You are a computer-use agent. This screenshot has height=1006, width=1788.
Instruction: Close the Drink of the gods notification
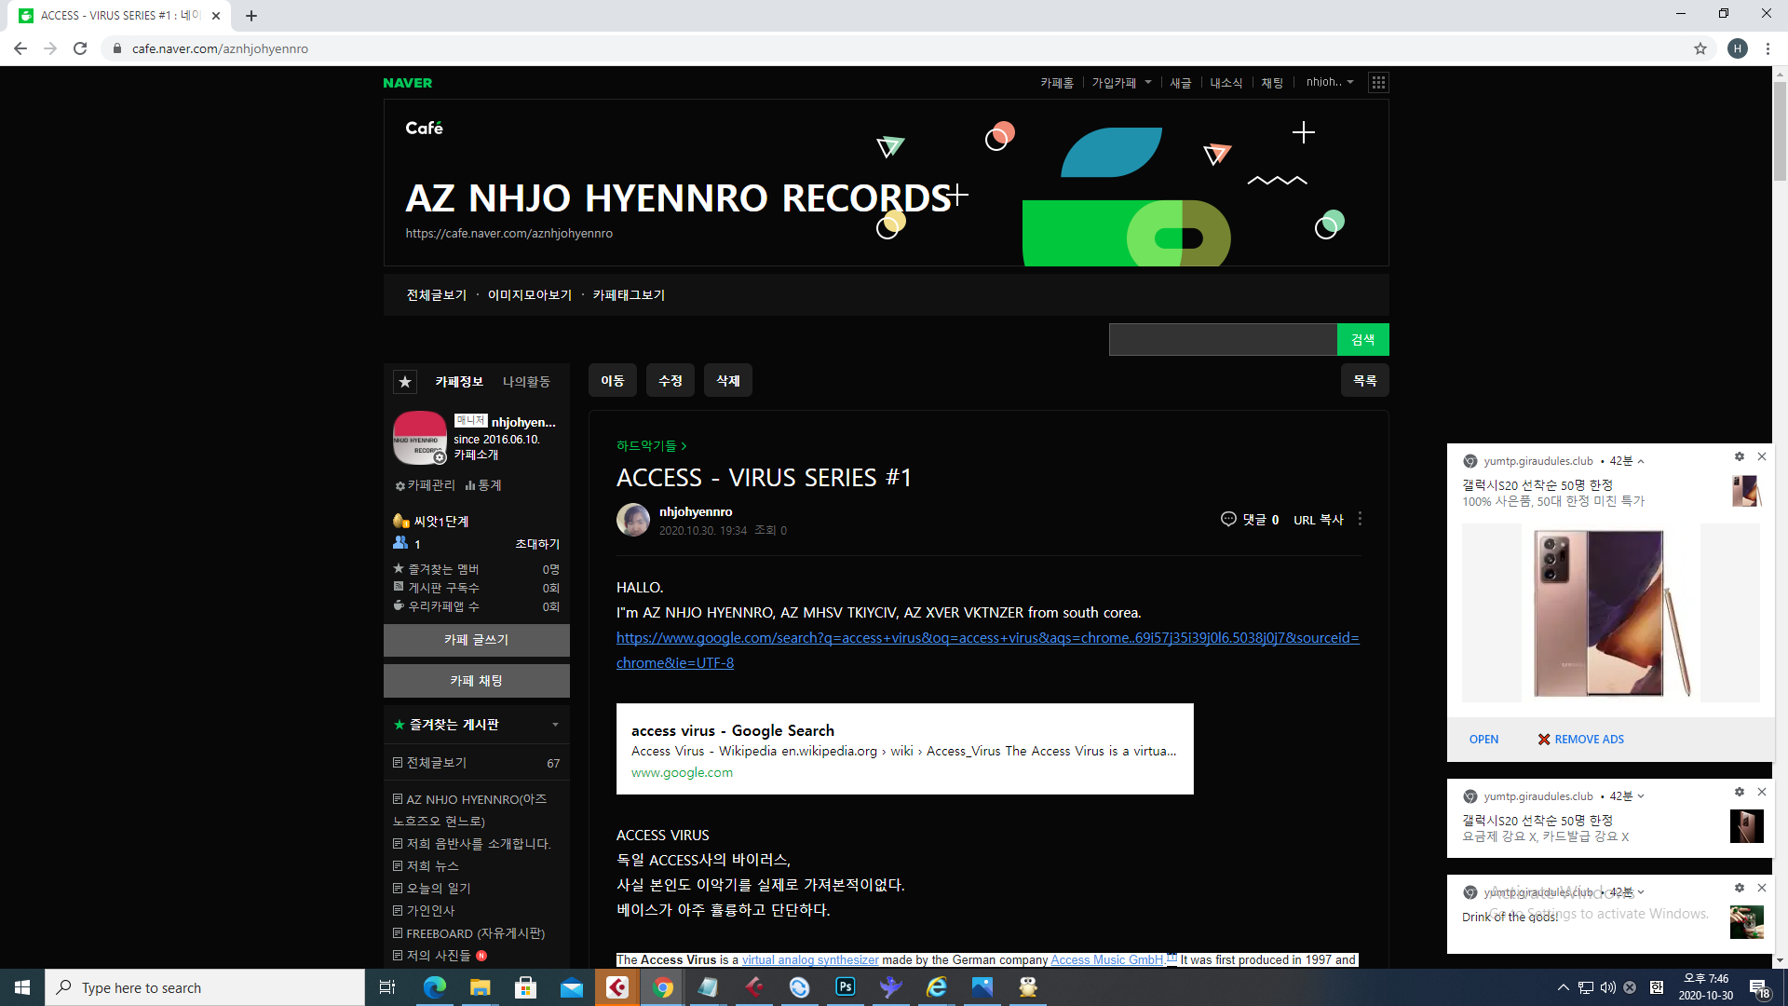coord(1762,888)
